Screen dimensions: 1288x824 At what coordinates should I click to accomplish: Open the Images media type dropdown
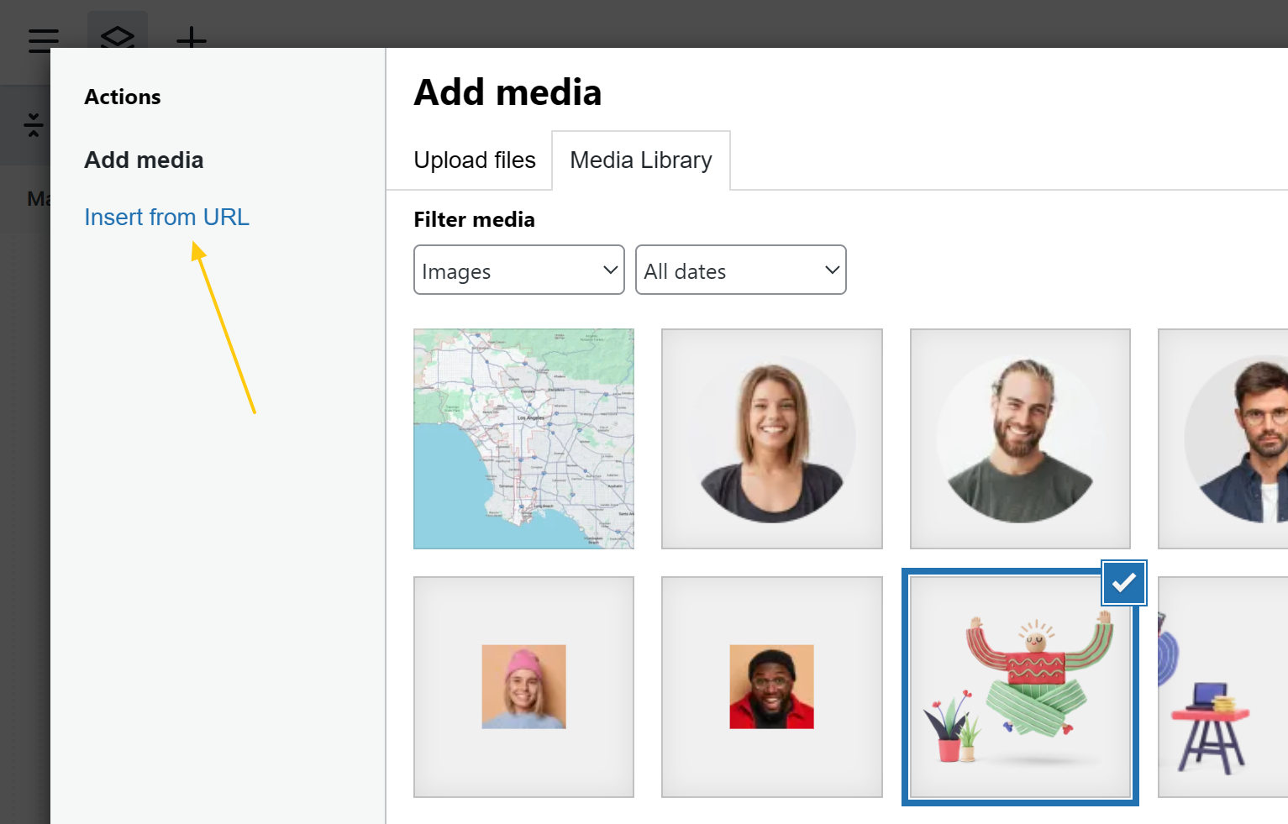[518, 270]
